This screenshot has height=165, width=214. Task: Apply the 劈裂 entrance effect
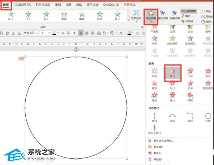tap(64, 16)
